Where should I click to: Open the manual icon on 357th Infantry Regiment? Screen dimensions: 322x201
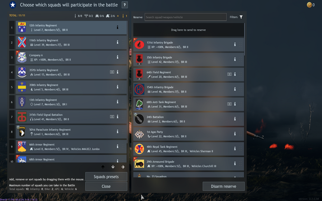coord(112,72)
